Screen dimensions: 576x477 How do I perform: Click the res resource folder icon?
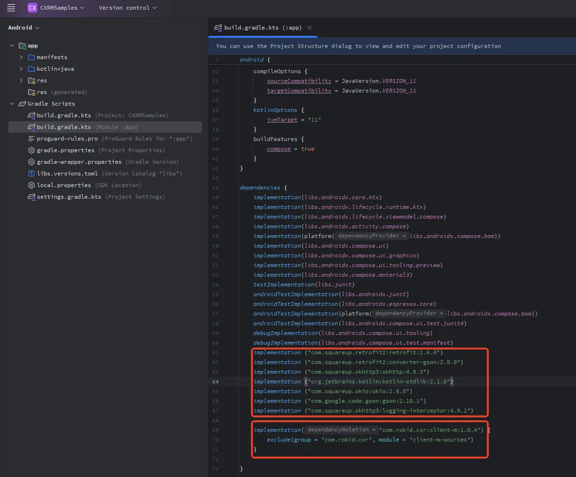pos(31,80)
